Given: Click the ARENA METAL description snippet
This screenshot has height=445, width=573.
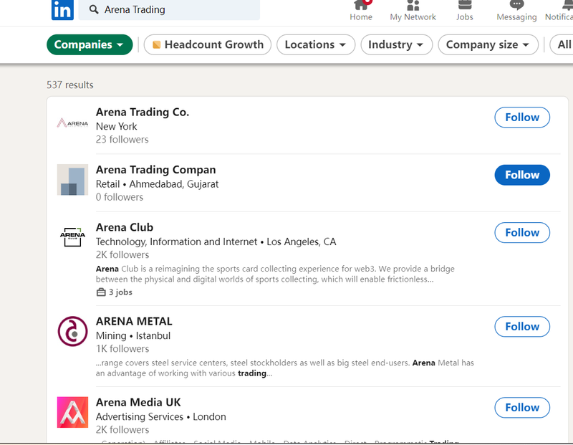Looking at the screenshot, I should 284,368.
